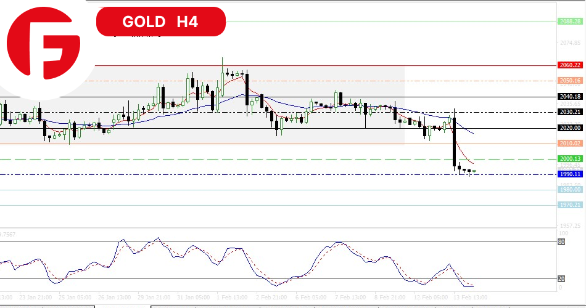Click the large black candle on 13 Feb
The image size is (586, 308).
(x=455, y=142)
